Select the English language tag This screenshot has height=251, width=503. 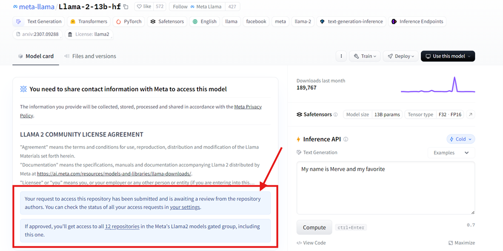tap(204, 21)
